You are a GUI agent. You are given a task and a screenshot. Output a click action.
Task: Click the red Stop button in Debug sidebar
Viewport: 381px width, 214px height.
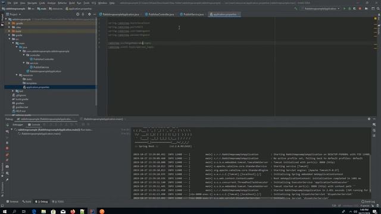click(7, 148)
